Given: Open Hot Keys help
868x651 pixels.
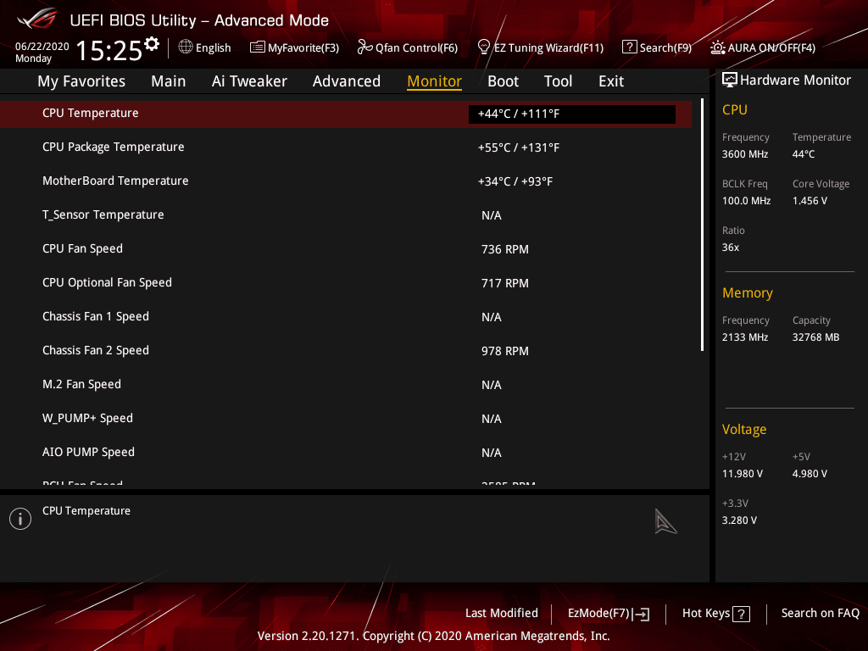Looking at the screenshot, I should coord(715,614).
